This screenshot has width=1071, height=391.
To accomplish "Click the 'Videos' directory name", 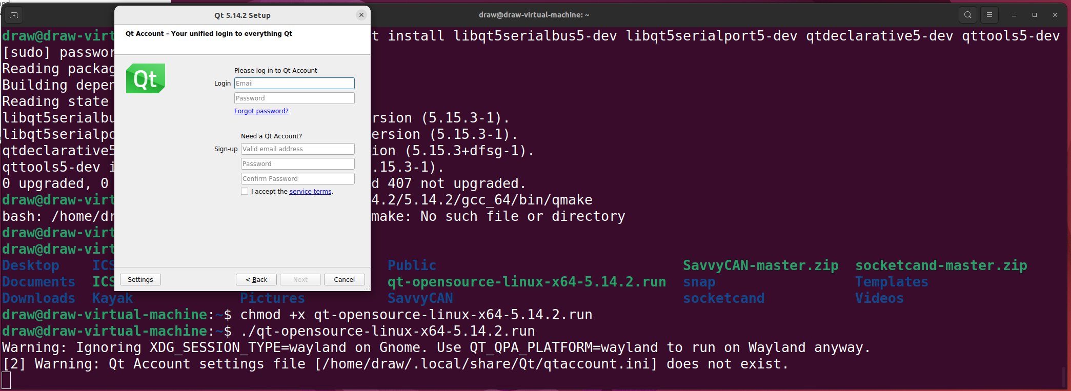I will 879,298.
